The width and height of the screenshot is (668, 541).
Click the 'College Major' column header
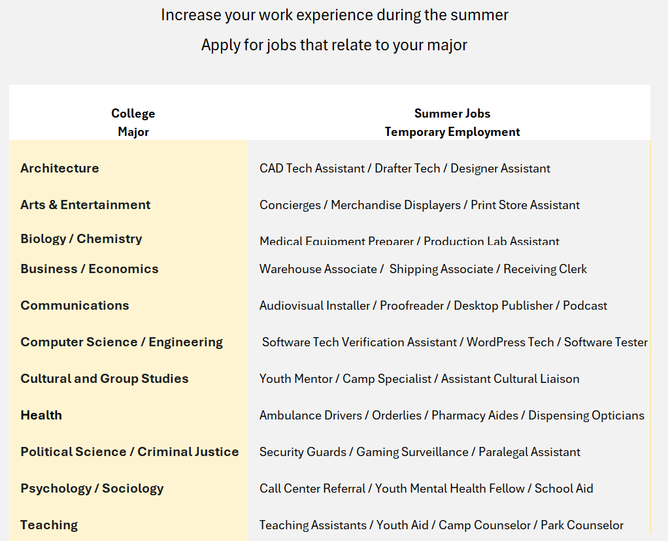coord(133,122)
